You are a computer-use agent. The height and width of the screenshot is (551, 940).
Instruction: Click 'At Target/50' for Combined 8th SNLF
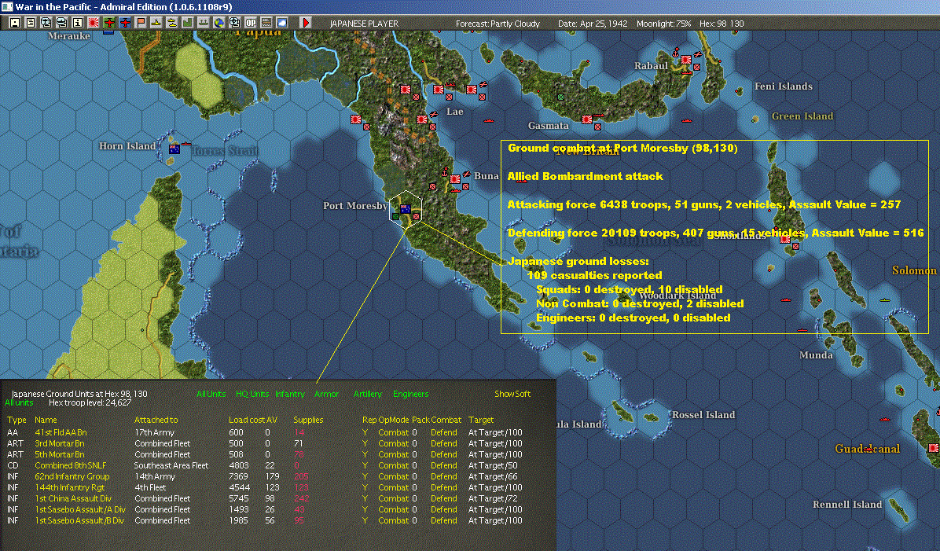pos(493,465)
